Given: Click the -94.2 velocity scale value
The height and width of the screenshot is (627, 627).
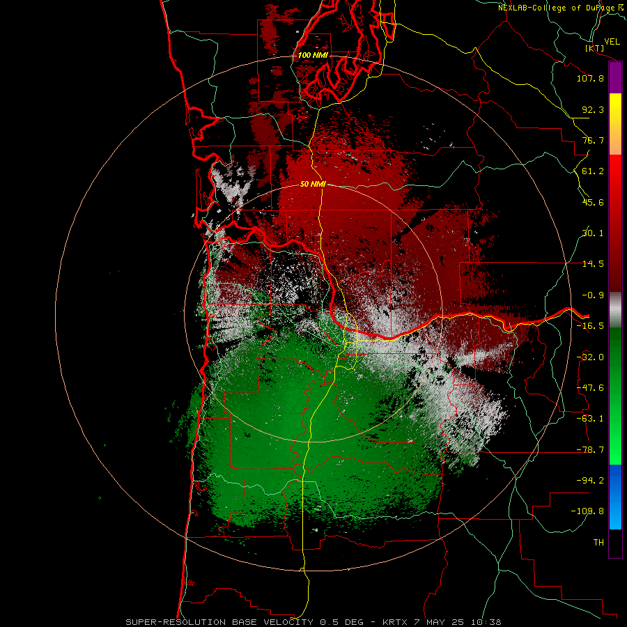Looking at the screenshot, I should tap(590, 480).
